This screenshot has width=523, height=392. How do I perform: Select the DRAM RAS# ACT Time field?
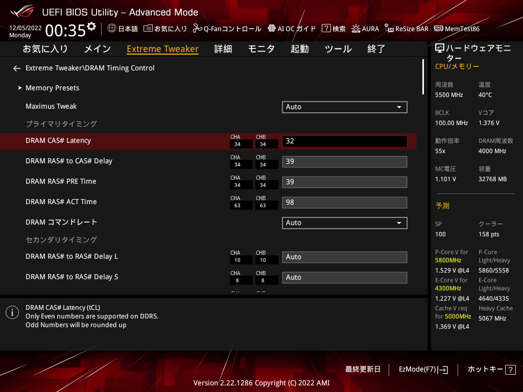344,202
